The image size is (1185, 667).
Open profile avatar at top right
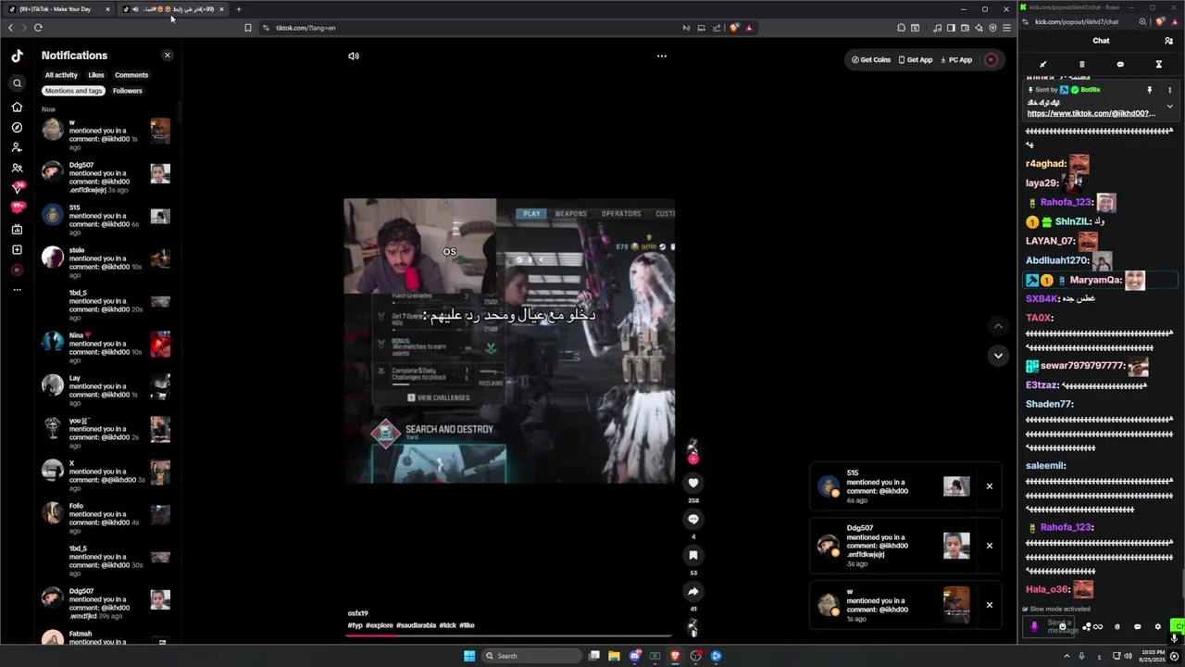click(x=991, y=59)
